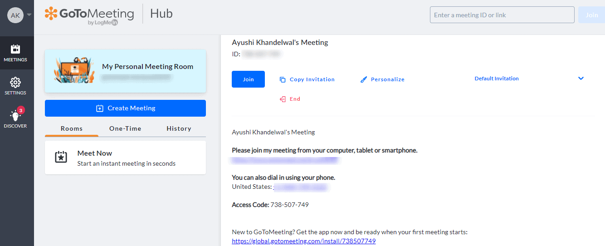Open the Settings gear in sidebar
The width and height of the screenshot is (605, 246).
pyautogui.click(x=15, y=86)
